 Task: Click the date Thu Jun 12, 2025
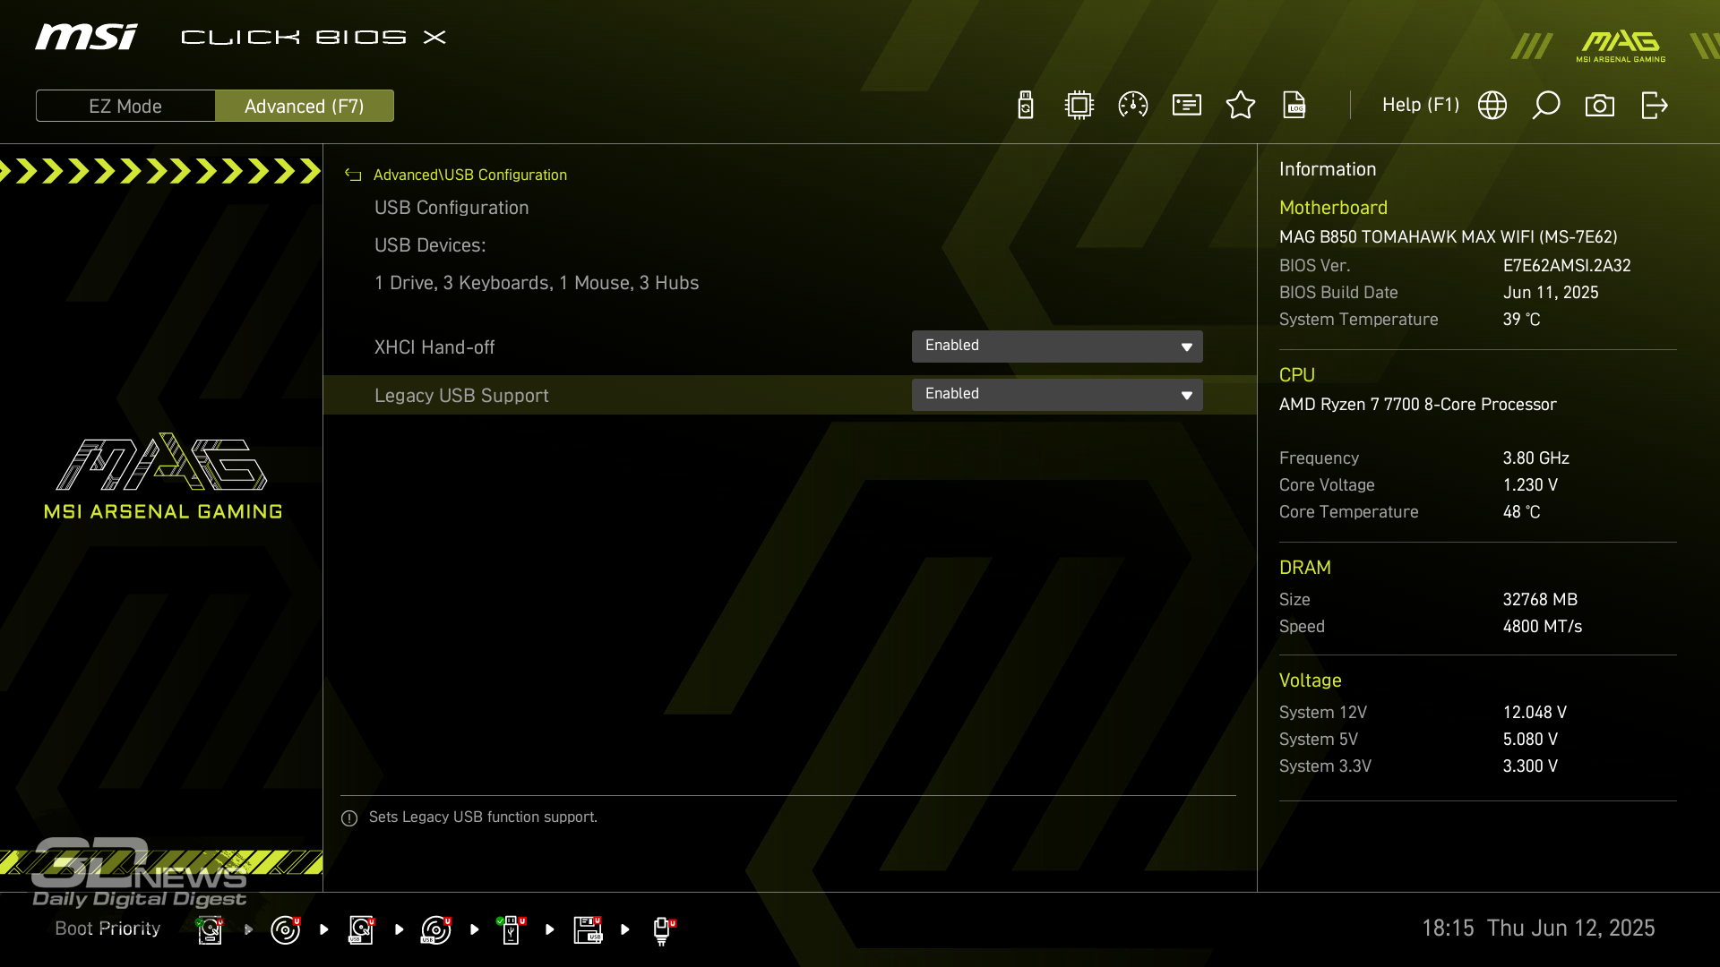click(1571, 928)
